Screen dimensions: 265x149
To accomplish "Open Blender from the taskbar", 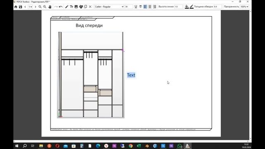I will point(147,146).
